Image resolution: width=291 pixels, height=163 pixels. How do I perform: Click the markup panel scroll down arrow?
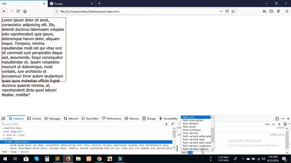(x=174, y=148)
